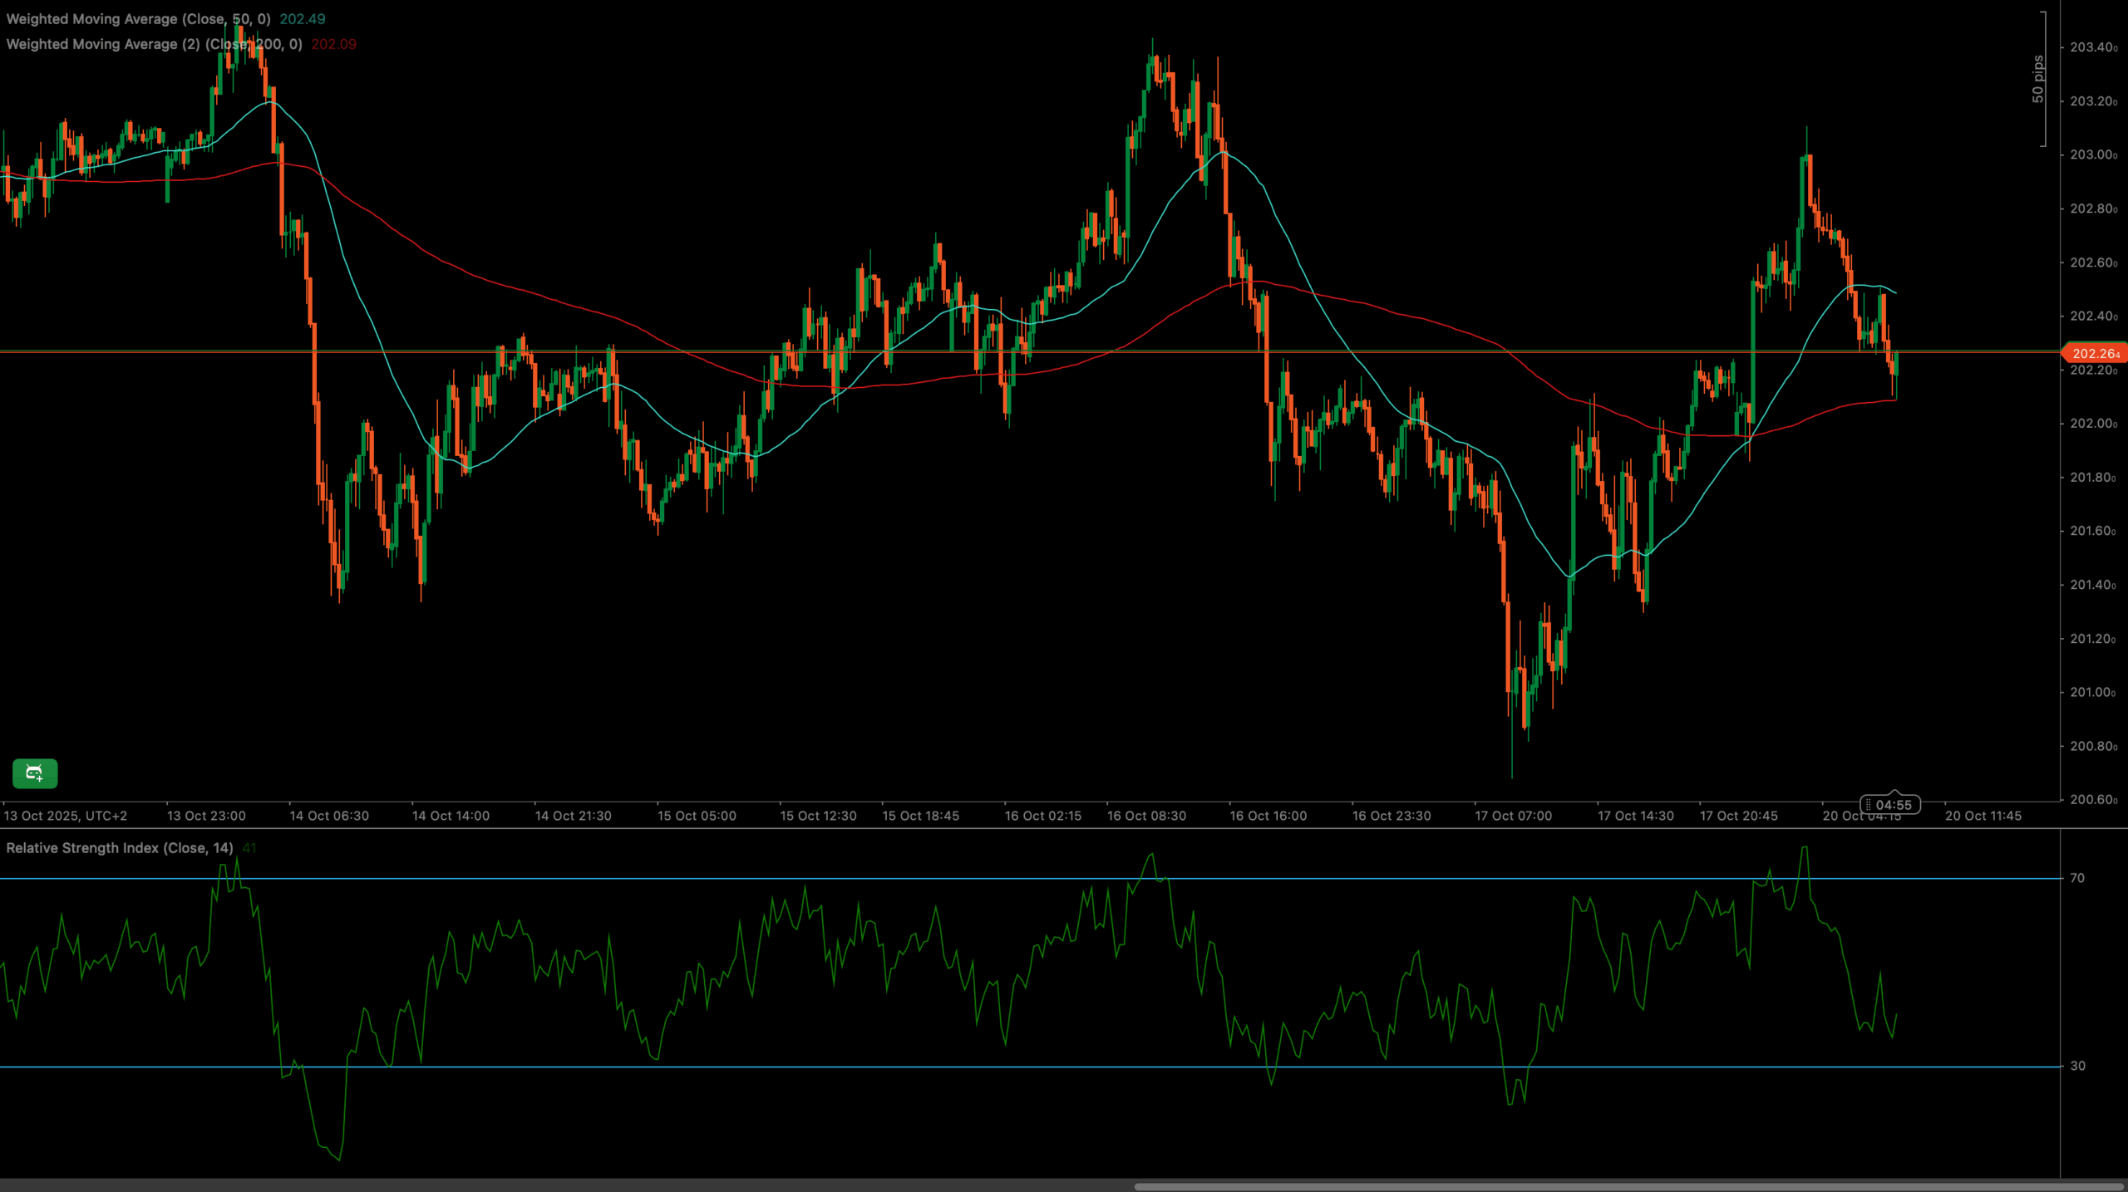The width and height of the screenshot is (2128, 1192).
Task: Click the RSI value 41 readout
Action: point(249,848)
